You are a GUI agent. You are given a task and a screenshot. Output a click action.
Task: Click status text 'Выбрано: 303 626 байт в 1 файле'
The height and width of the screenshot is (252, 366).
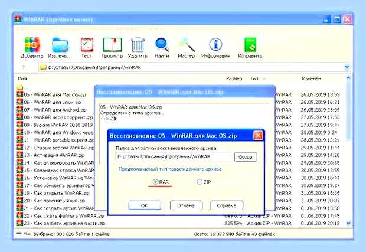tap(71, 234)
